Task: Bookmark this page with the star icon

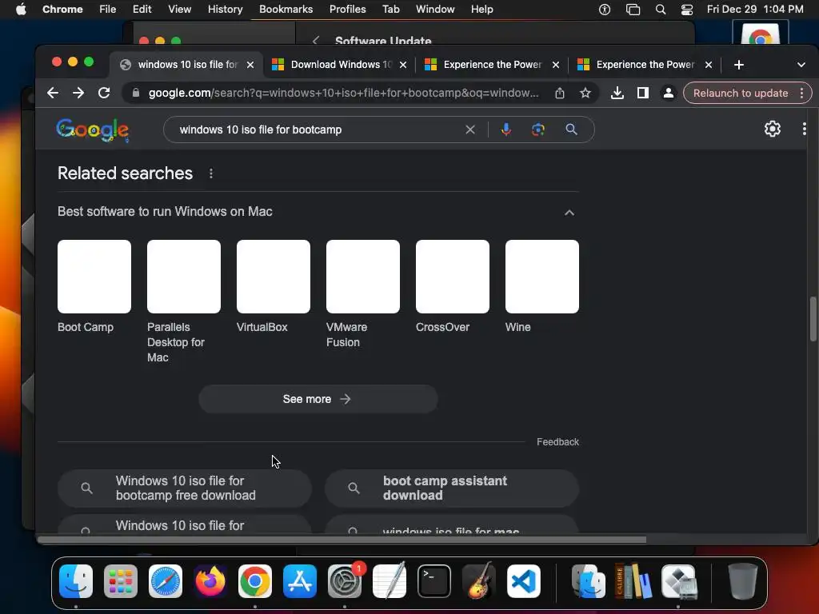Action: click(585, 93)
